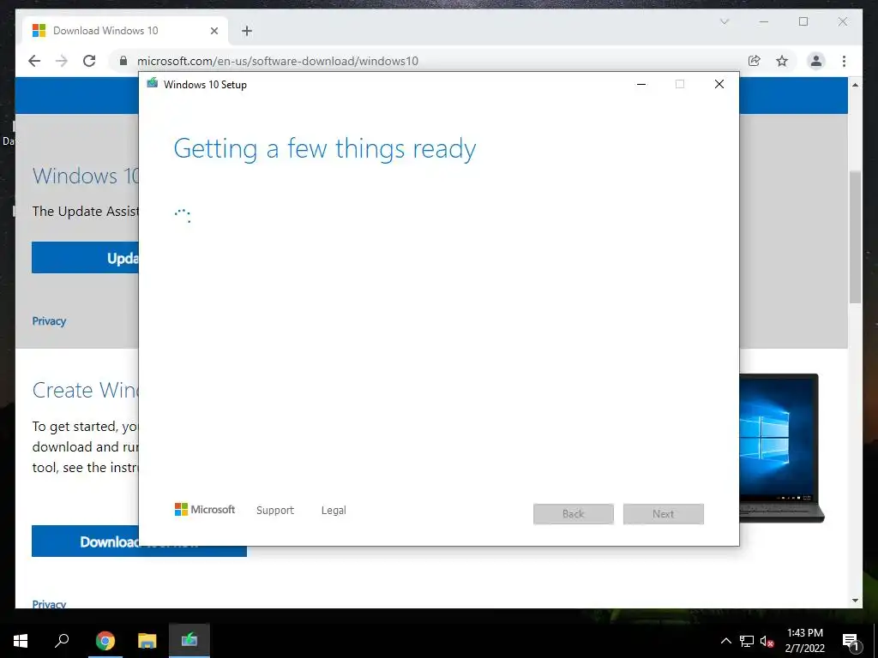
Task: Click the Next button in Setup
Action: pos(664,514)
